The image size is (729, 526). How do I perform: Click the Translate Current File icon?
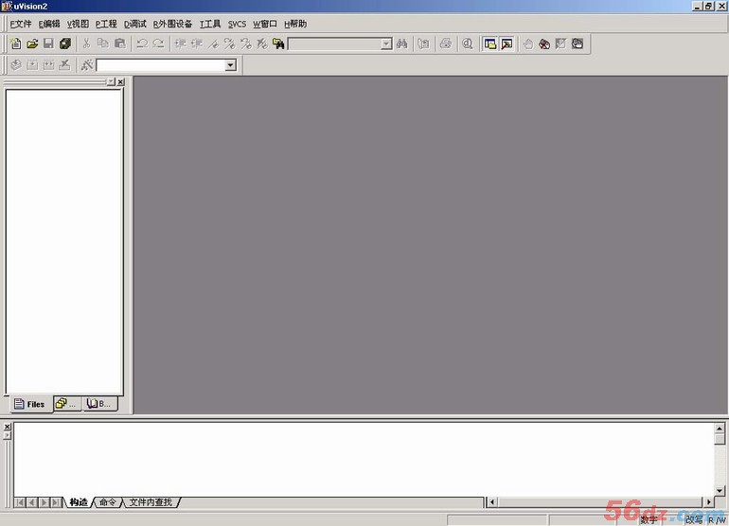tap(16, 65)
